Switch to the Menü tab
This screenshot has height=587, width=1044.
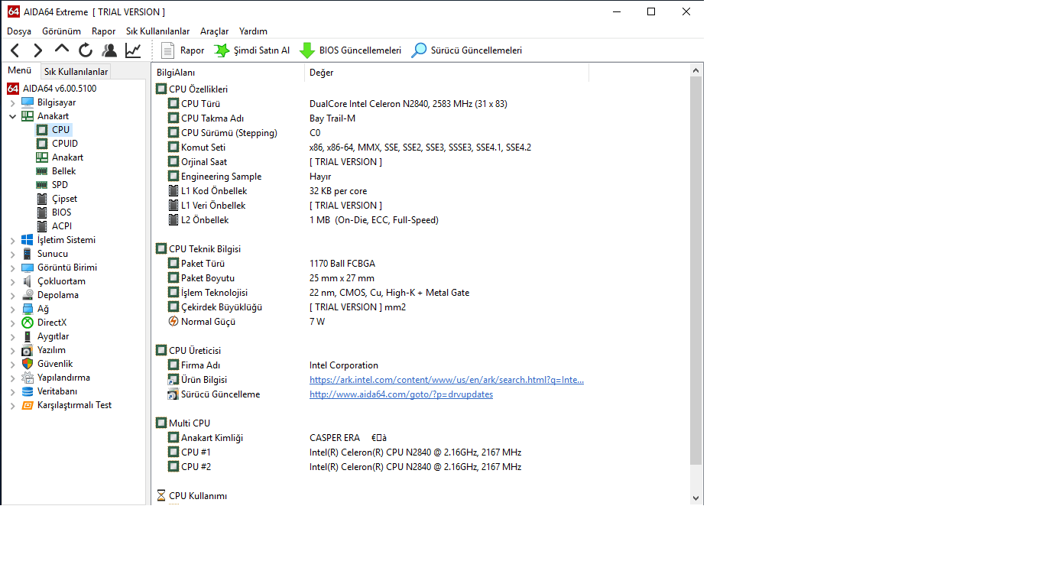pyautogui.click(x=20, y=70)
